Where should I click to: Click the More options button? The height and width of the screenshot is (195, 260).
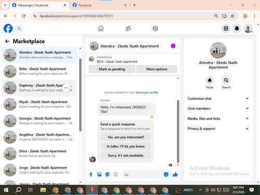tap(157, 69)
